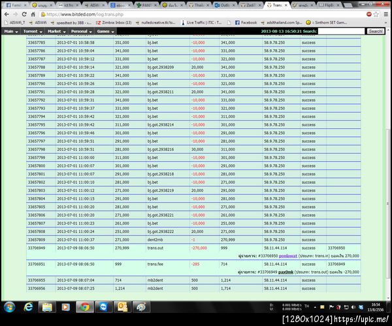Close the active Trans tab
The height and width of the screenshot is (326, 392).
286,5
